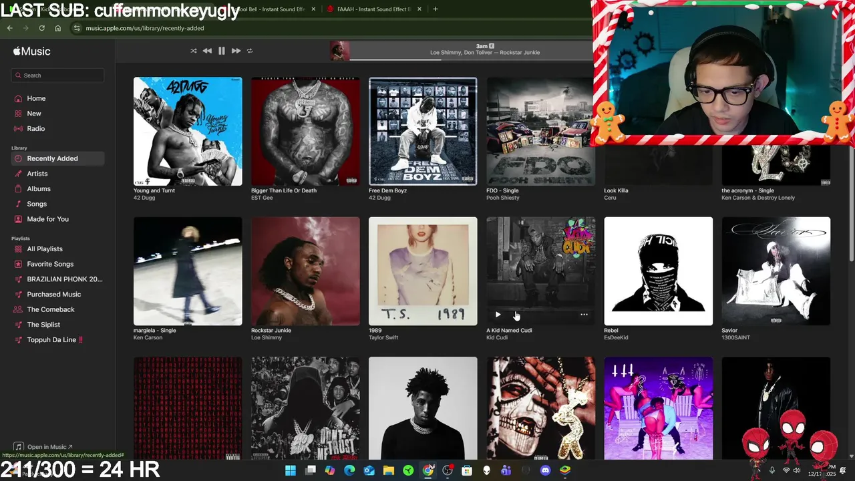The width and height of the screenshot is (855, 481).
Task: Open All Playlists
Action: pos(57,249)
